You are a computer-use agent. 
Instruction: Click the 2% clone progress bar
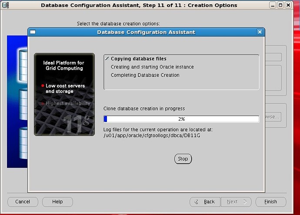181,119
